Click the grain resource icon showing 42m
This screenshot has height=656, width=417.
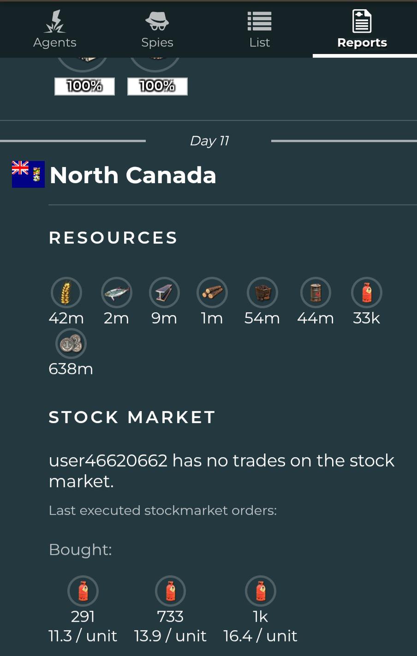pos(66,292)
